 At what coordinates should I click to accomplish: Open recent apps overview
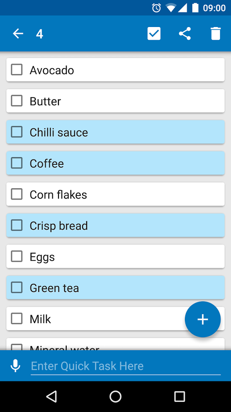(x=180, y=396)
